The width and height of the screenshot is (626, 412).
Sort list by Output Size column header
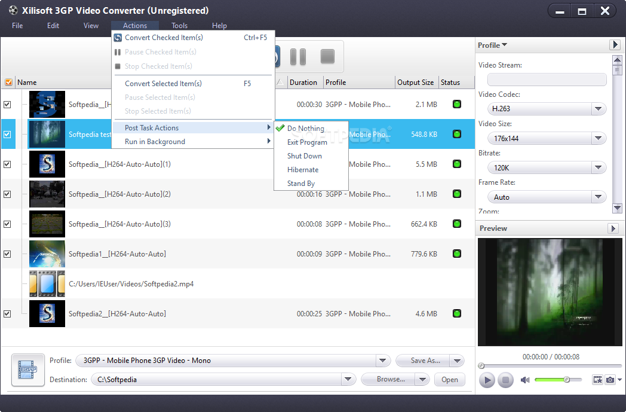(x=416, y=83)
